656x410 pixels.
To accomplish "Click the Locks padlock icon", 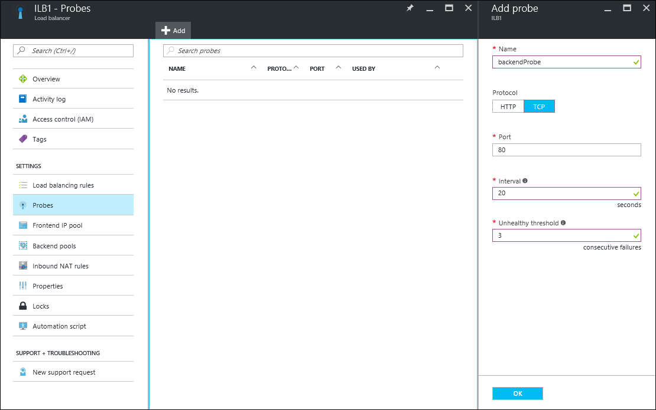I will pyautogui.click(x=23, y=306).
